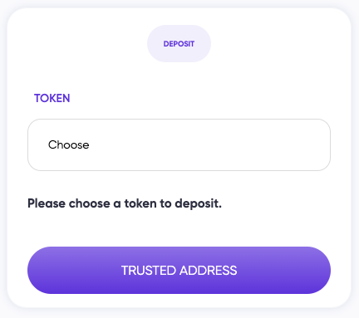Click the 'TRUSTED' word on the bottom button

coord(149,271)
